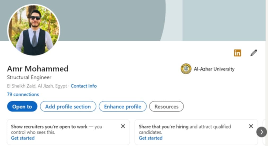Screen dimensions: 268x146
Task: Open the Al-Azhar University logo icon
Action: 186,69
